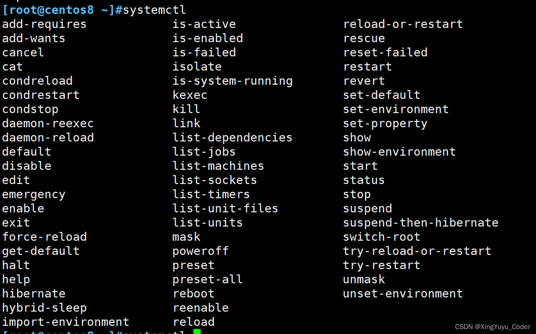Click the green terminal cursor block
This screenshot has height=334, width=536.
click(x=197, y=332)
